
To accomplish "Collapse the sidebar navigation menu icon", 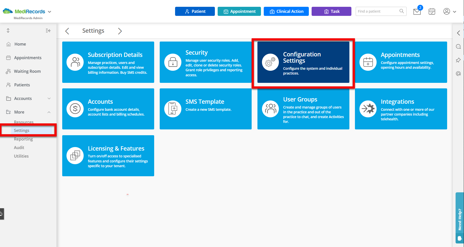I will click(48, 31).
